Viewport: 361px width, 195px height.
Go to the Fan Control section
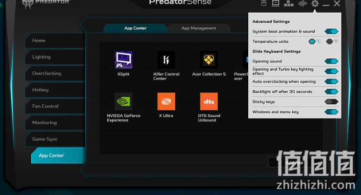coord(45,106)
